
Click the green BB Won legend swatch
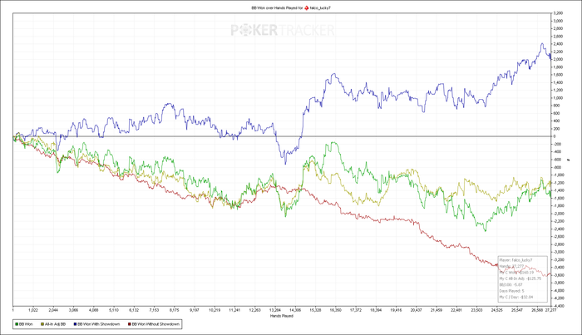pos(17,324)
